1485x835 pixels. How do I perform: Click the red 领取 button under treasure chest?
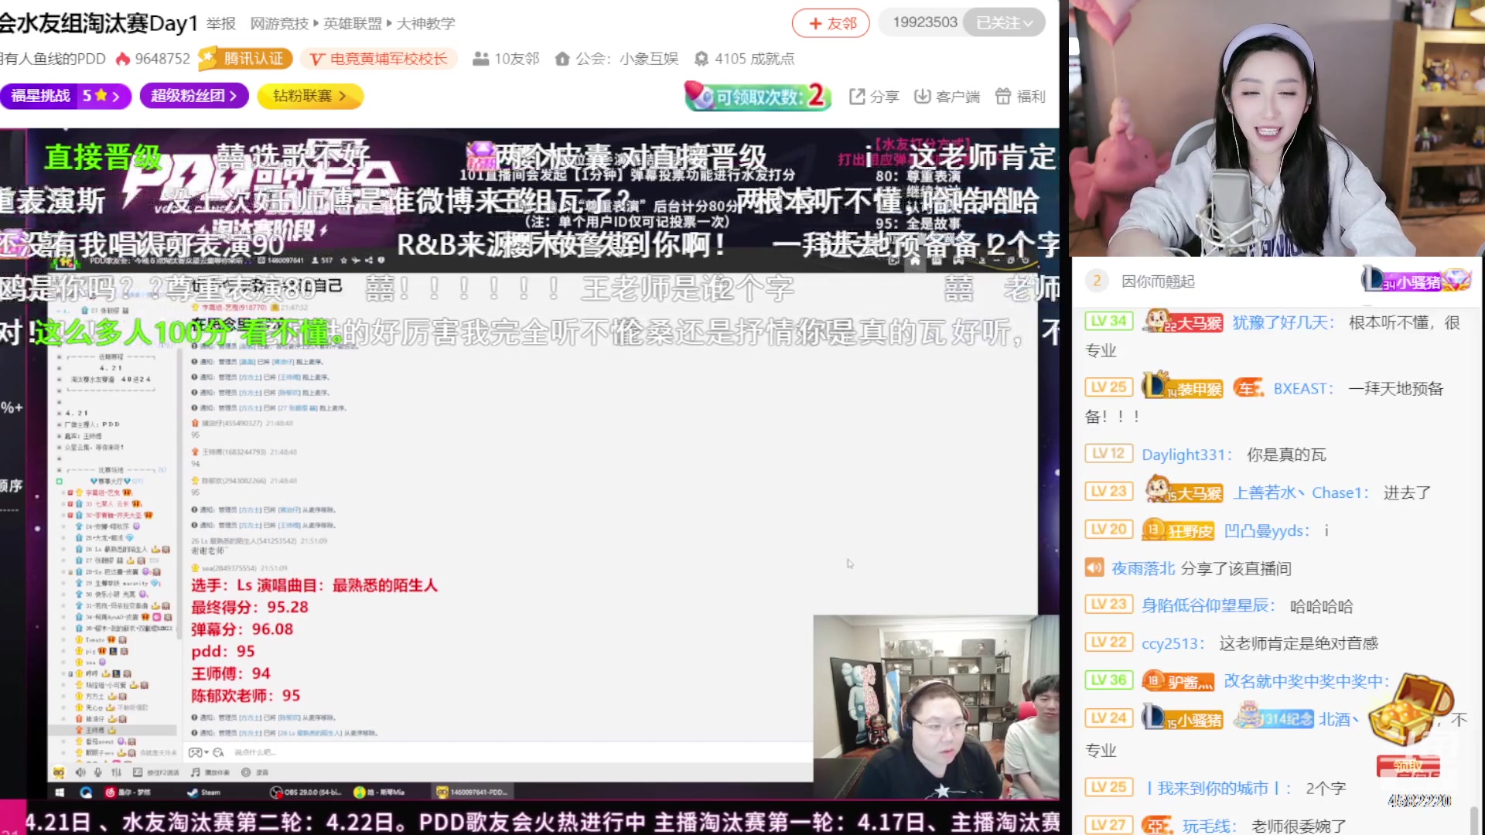1408,766
